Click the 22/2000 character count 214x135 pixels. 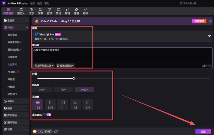(x=206, y=66)
